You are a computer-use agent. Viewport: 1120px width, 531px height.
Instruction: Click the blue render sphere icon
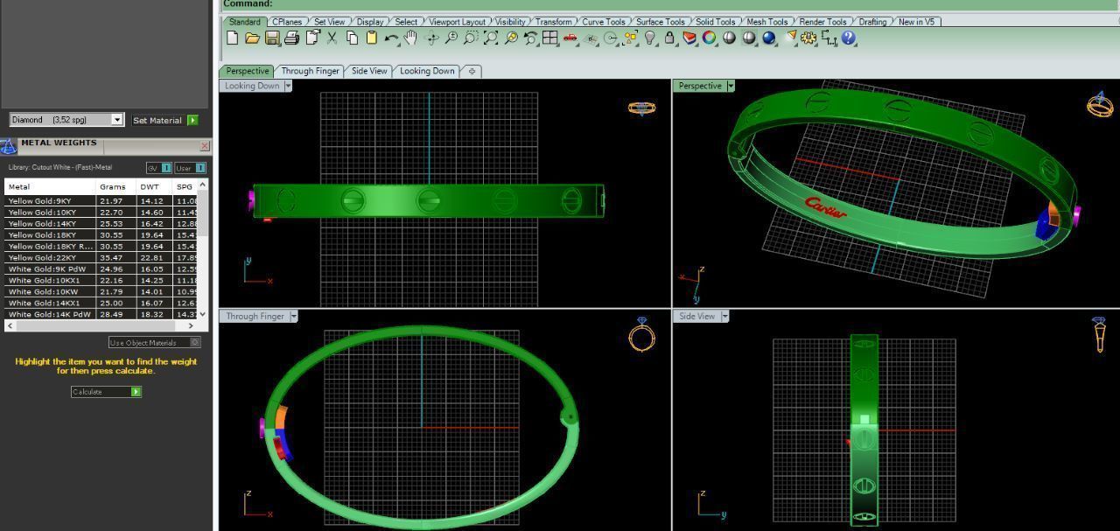tap(769, 38)
